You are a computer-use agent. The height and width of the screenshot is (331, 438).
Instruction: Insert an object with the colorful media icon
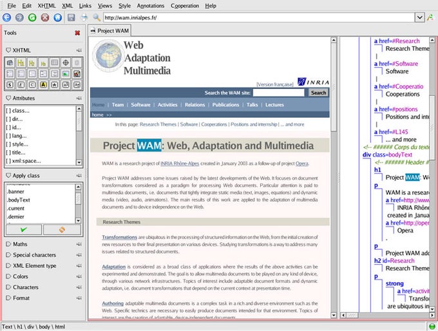click(x=77, y=74)
